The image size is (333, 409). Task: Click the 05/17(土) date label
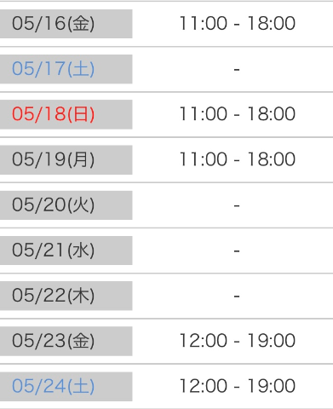(53, 69)
